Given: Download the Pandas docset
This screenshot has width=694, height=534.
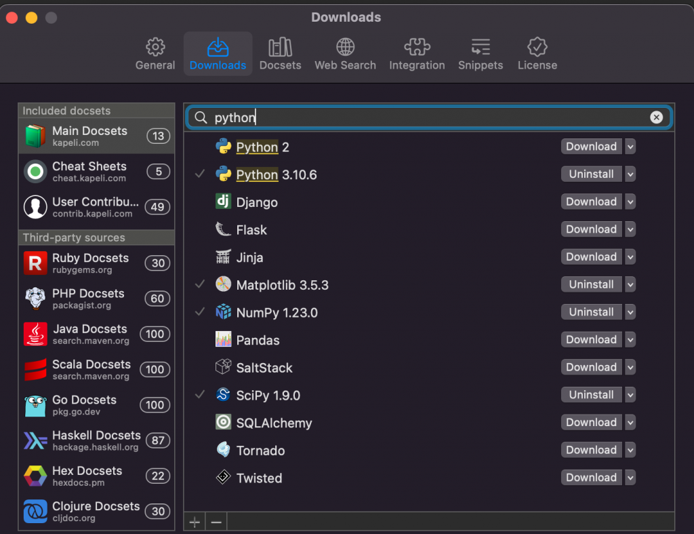Looking at the screenshot, I should tap(591, 339).
